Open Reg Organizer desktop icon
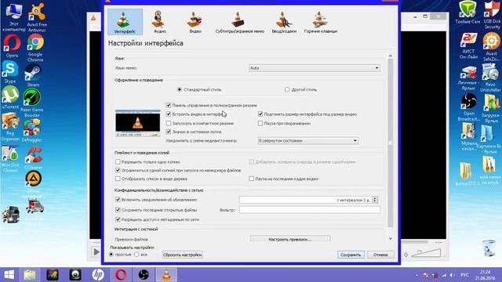Screen dimensions: 502x282 click(10, 127)
